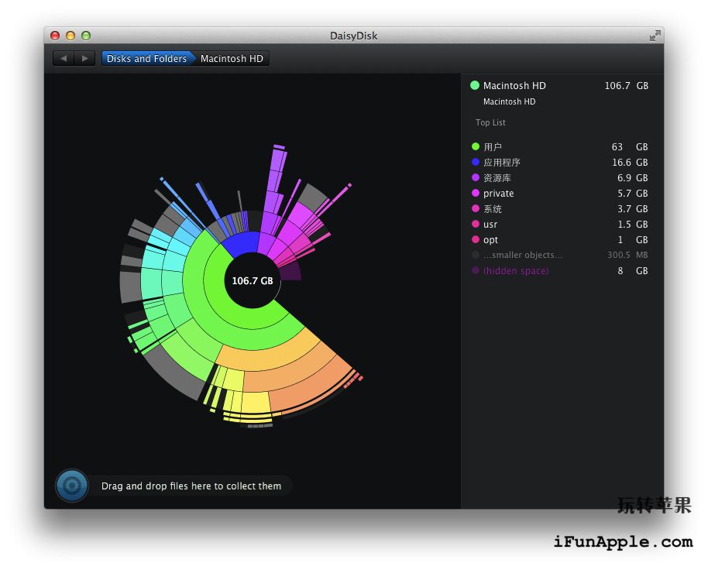This screenshot has width=708, height=570.
Task: Open the Disks and Folders breadcrumb
Action: (x=146, y=58)
